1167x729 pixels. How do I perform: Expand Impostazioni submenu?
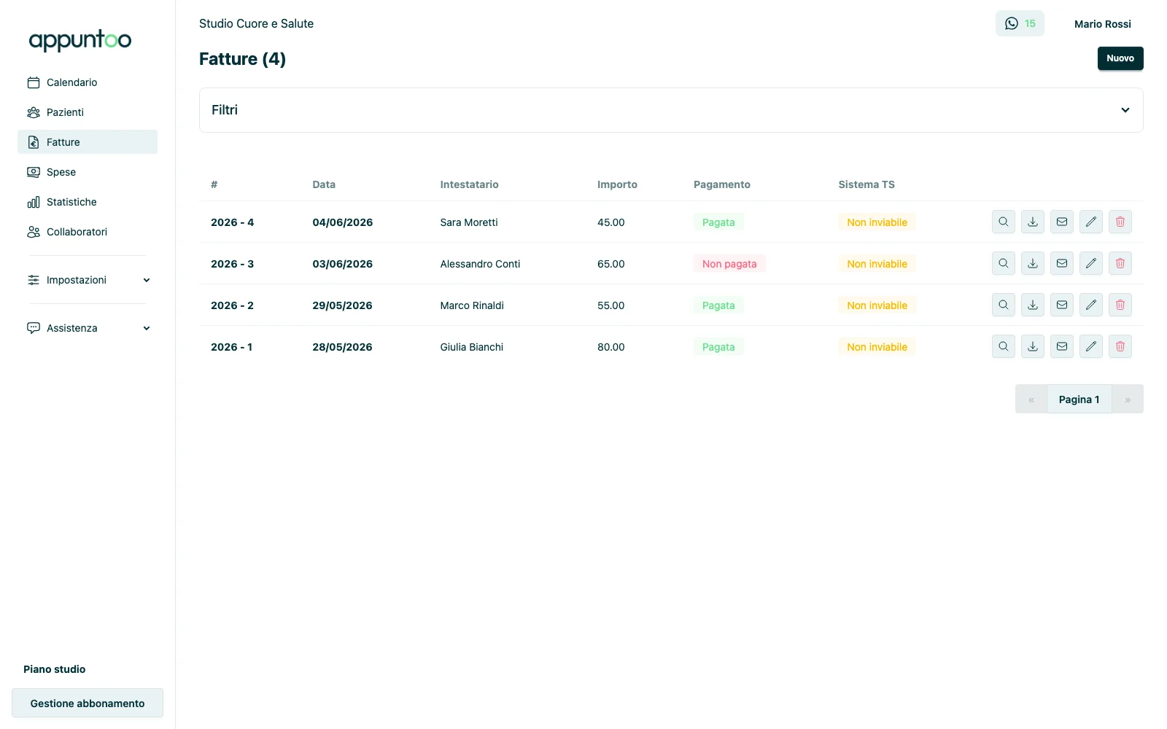tap(88, 280)
